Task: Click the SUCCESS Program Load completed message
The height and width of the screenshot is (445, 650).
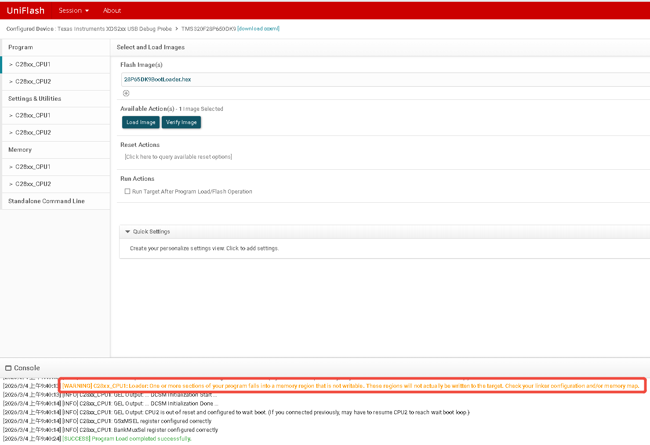Action: 127,439
